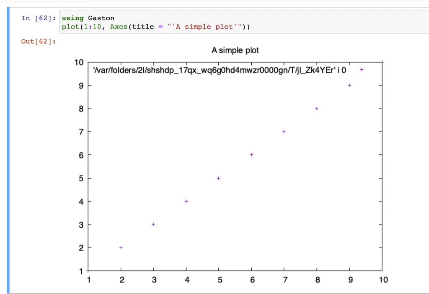This screenshot has height=294, width=429.
Task: Select the 'Out[62]:' output prompt
Action: point(39,42)
